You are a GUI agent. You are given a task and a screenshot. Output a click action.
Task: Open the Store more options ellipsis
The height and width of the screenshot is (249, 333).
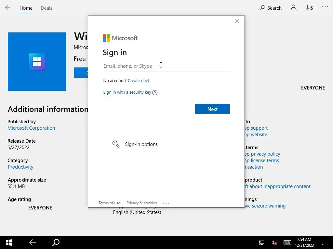pyautogui.click(x=325, y=7)
